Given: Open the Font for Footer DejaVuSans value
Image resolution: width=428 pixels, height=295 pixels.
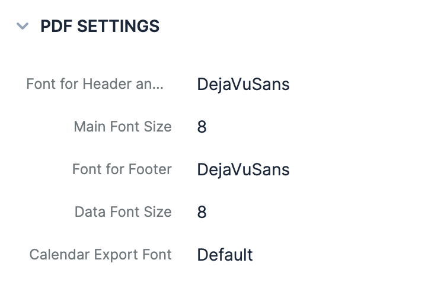Looking at the screenshot, I should click(x=243, y=169).
